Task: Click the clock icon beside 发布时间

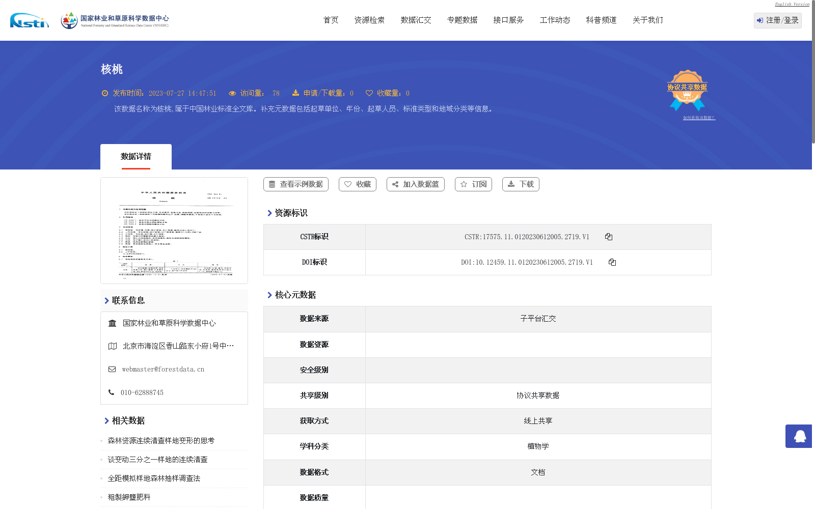Action: (x=105, y=93)
